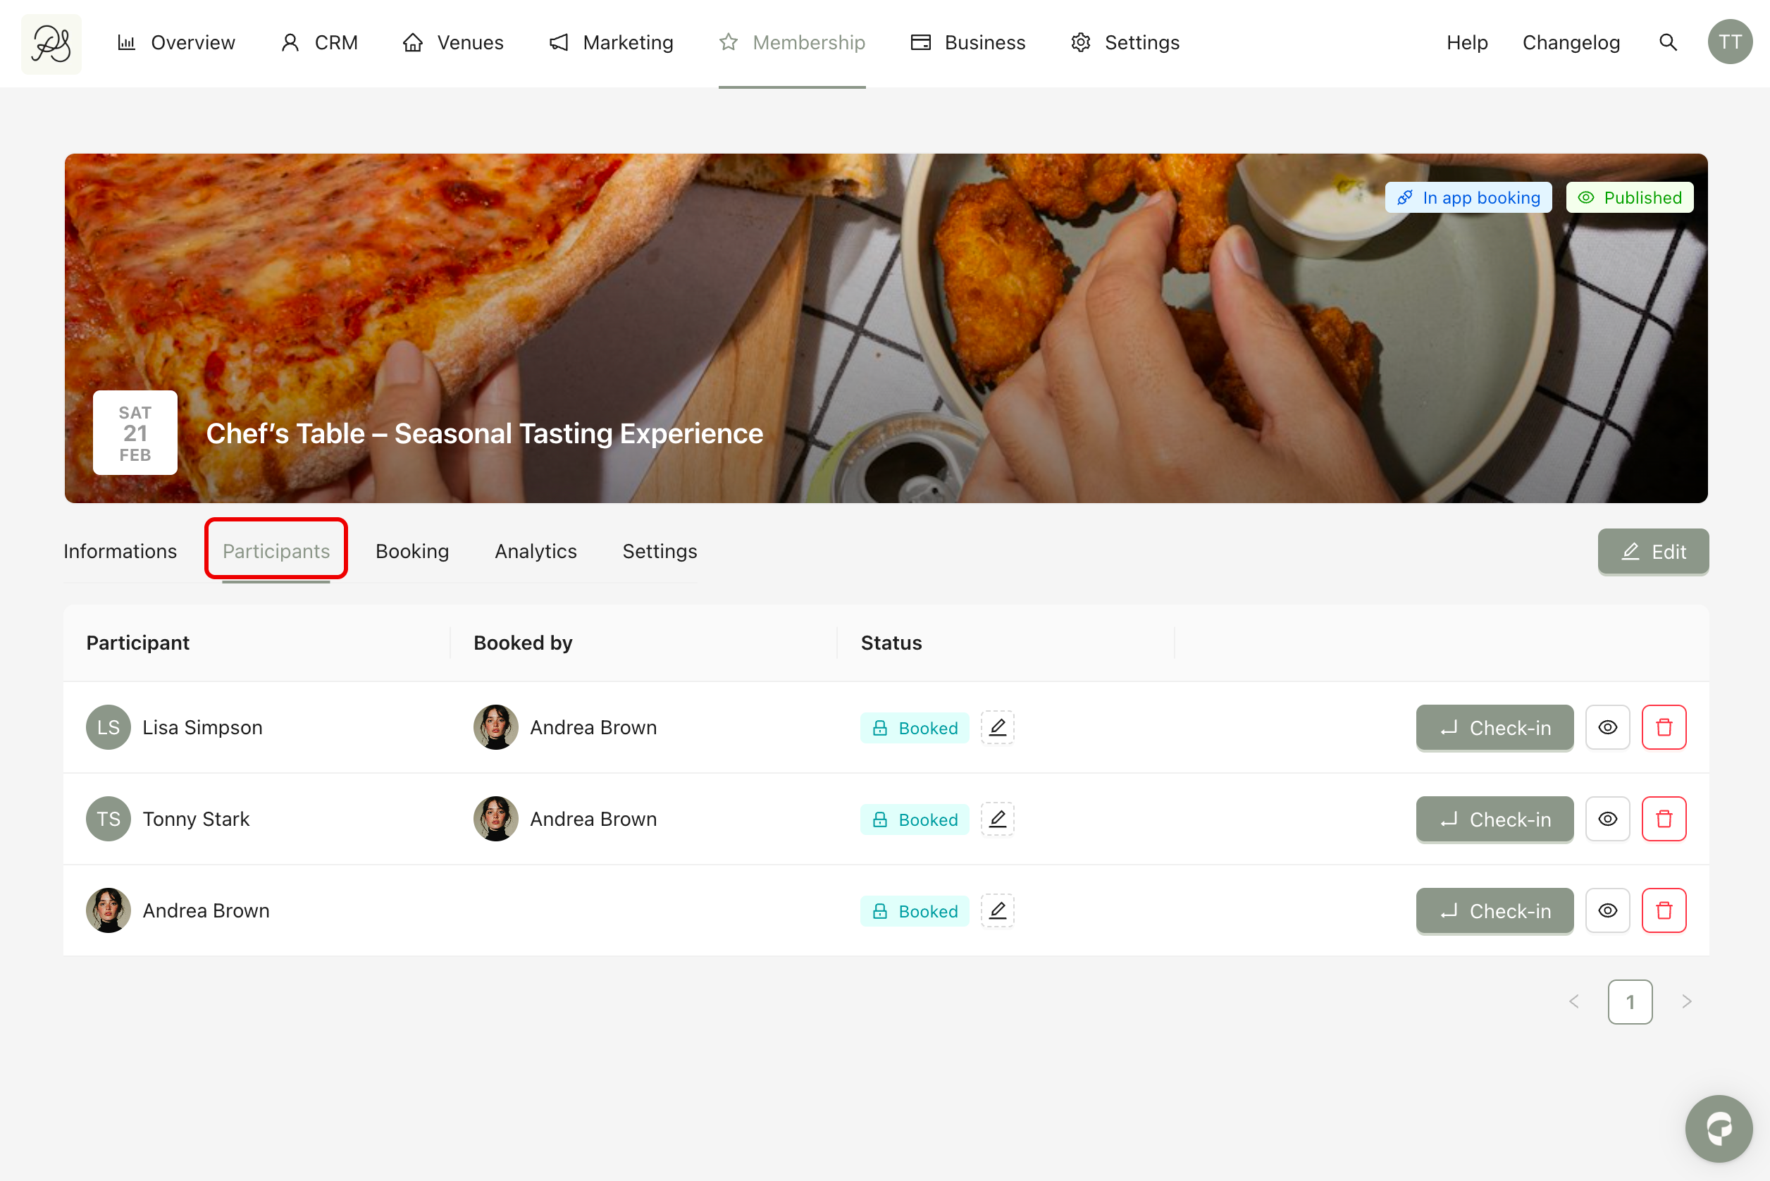This screenshot has height=1181, width=1770.
Task: Click the Edit event button
Action: click(x=1652, y=551)
